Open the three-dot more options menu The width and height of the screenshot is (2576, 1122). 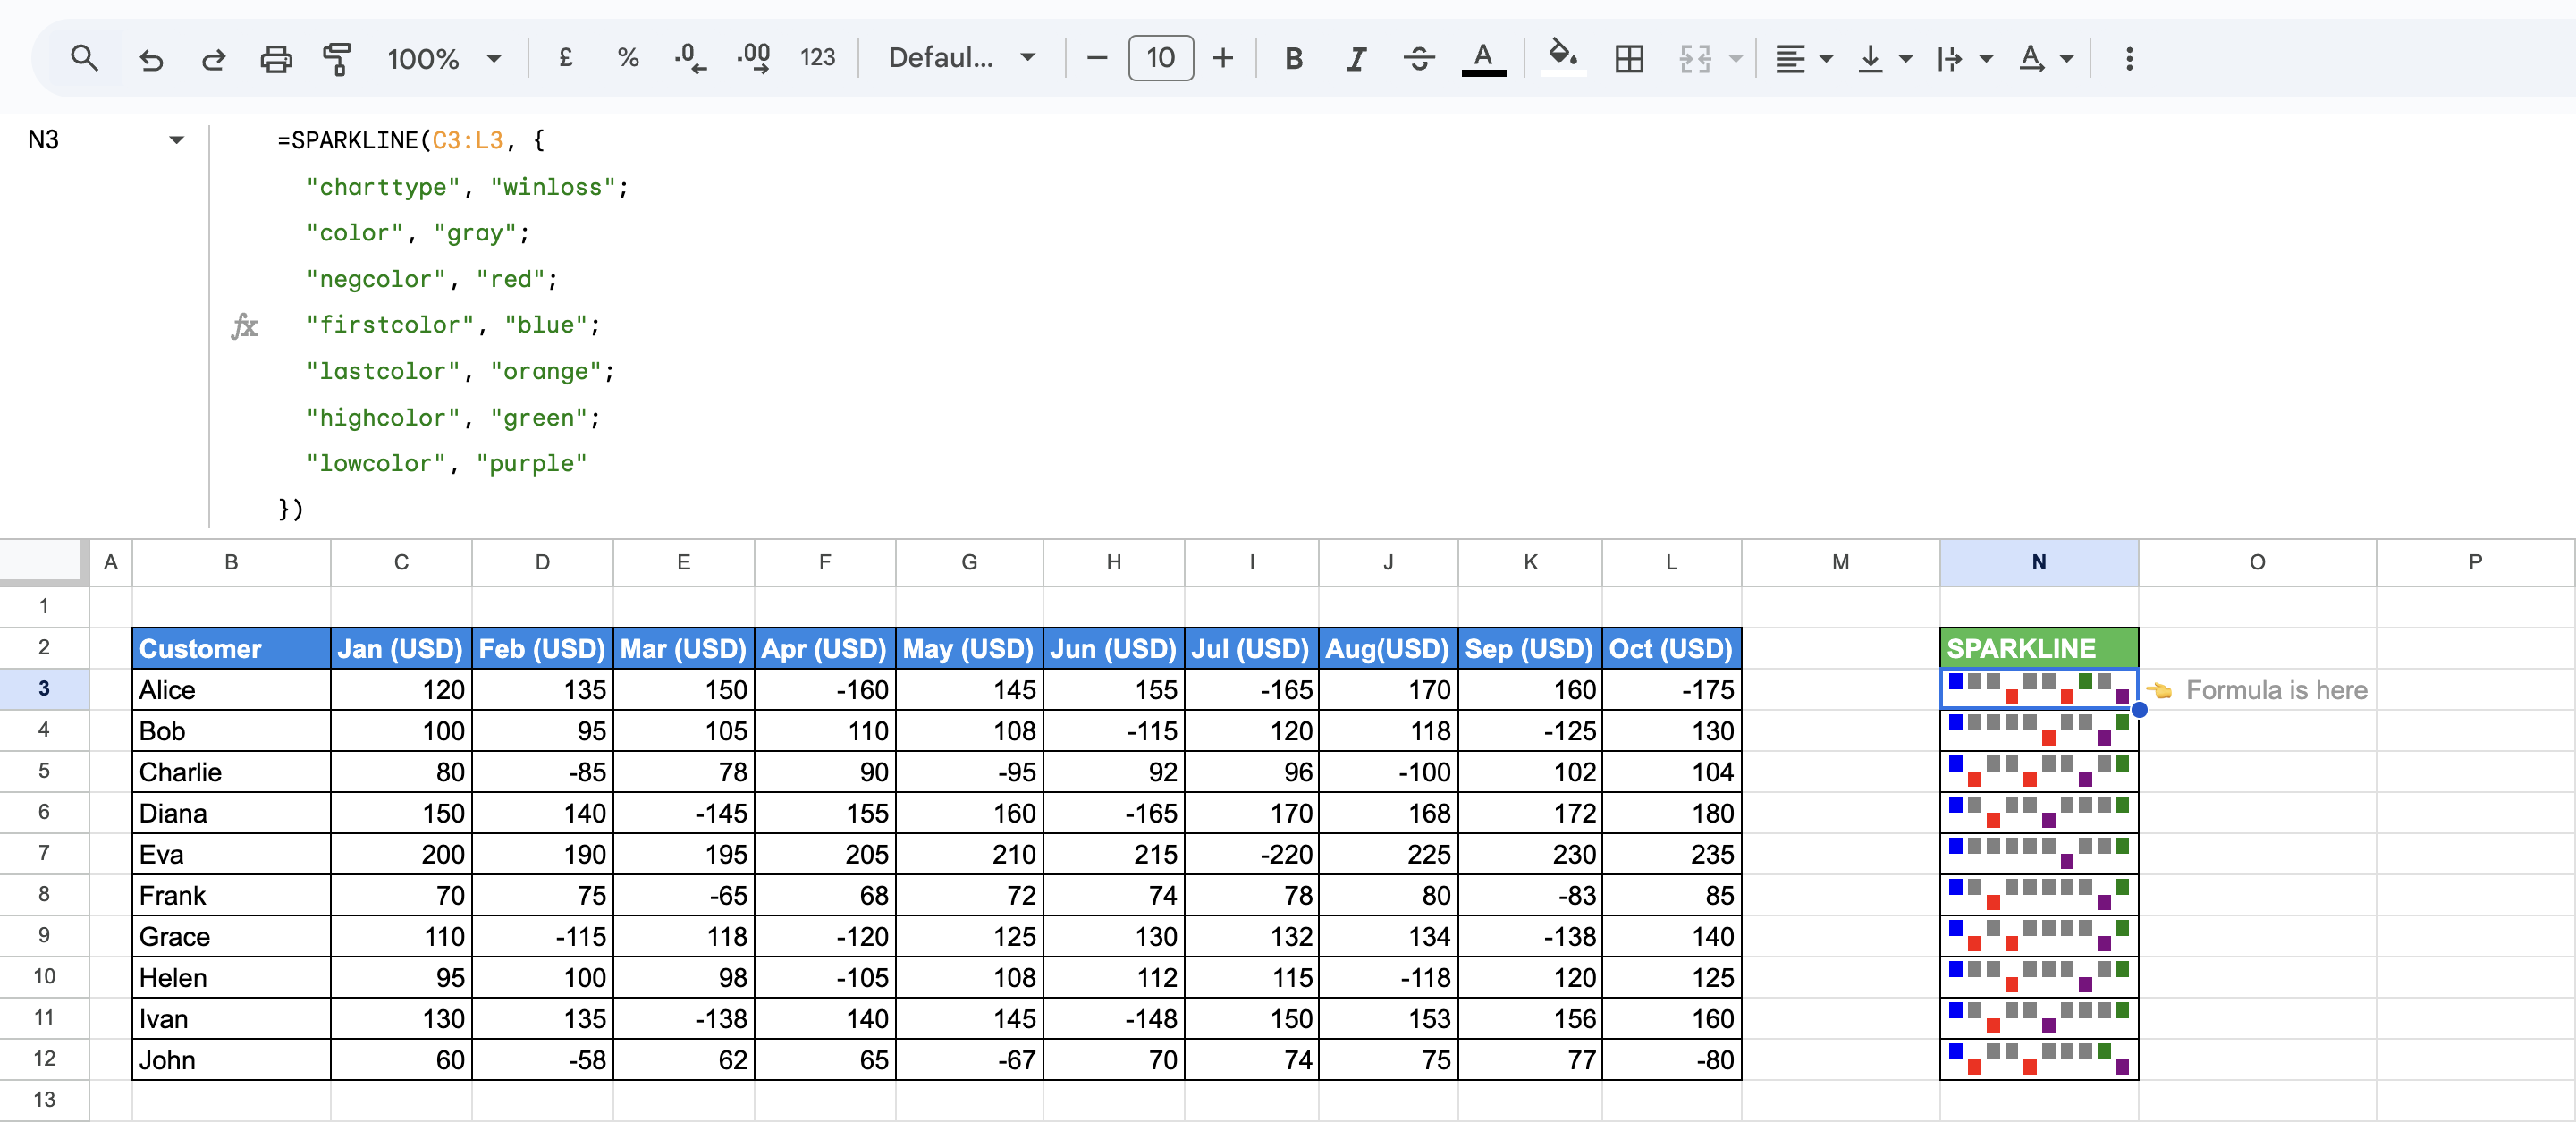coord(2129,58)
